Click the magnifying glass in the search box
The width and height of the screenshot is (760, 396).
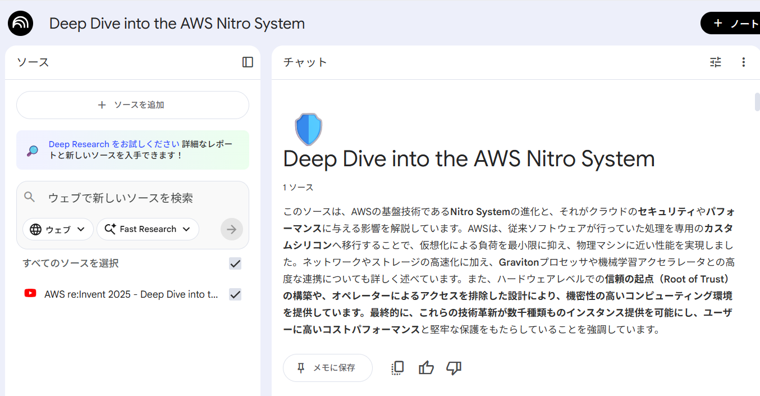pos(30,198)
